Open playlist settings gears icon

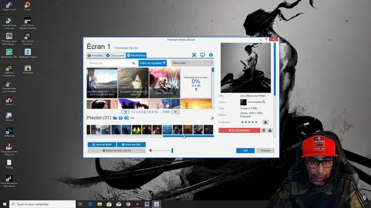pyautogui.click(x=126, y=118)
